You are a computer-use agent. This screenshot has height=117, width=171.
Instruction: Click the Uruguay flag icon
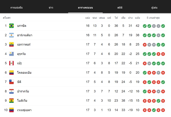coord(11,54)
